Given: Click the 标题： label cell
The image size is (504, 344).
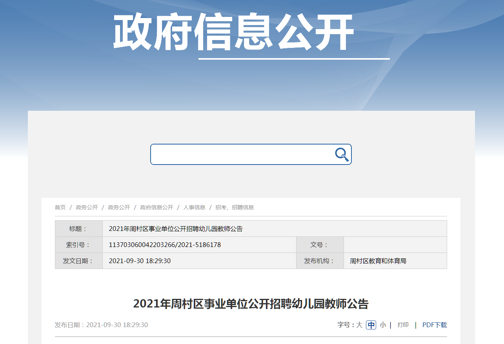Looking at the screenshot, I should pyautogui.click(x=79, y=229).
